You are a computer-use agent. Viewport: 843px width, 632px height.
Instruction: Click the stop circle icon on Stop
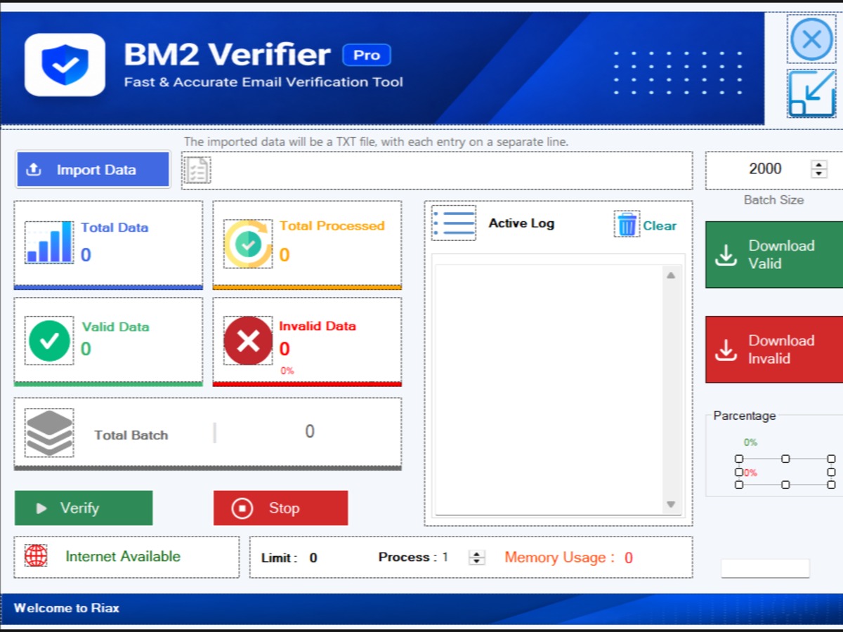242,508
